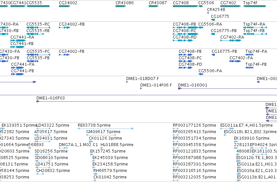This screenshot has height=182, width=277.
Task: Select the Tsp74F-RA transcript
Action: point(255,28)
